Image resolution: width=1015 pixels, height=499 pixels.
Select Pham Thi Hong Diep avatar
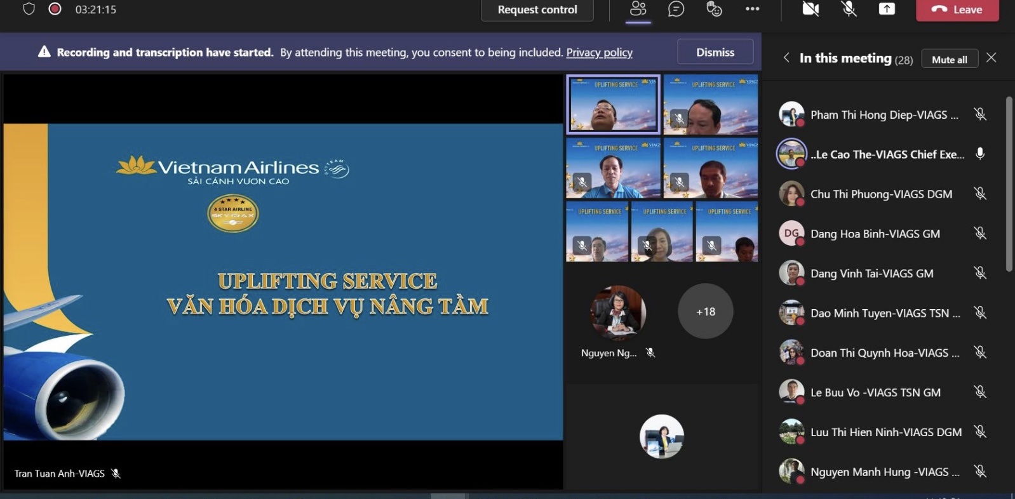[x=791, y=114]
